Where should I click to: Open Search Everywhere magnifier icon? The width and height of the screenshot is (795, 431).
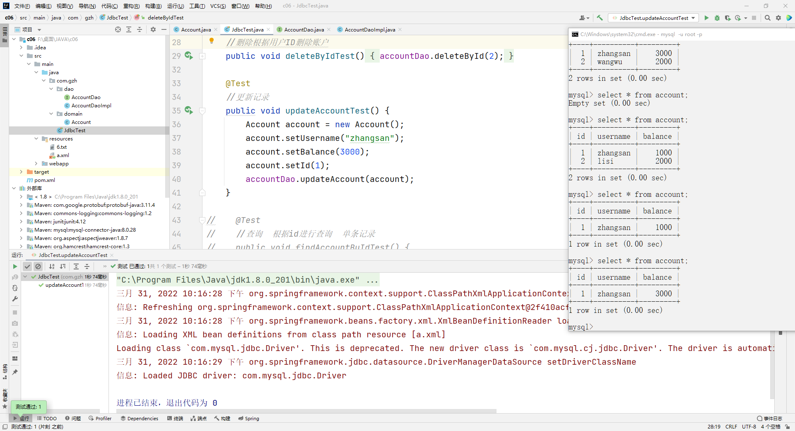(x=768, y=18)
